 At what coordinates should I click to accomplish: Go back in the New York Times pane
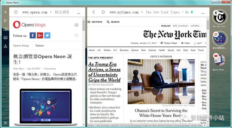pyautogui.click(x=93, y=12)
